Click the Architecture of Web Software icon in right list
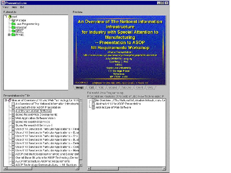The height and width of the screenshot is (173, 231). pos(93,107)
